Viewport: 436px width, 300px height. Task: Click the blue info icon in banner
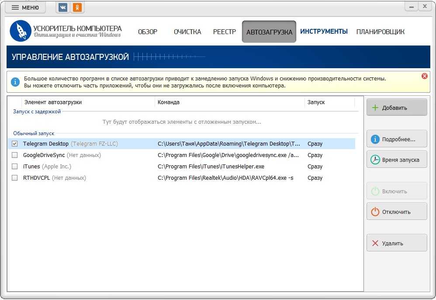tap(15, 82)
